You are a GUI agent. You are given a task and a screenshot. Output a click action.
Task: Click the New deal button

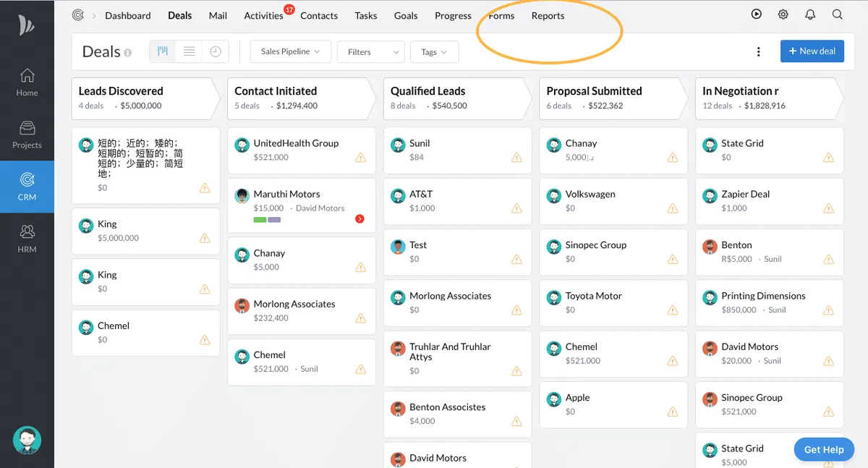pos(812,51)
